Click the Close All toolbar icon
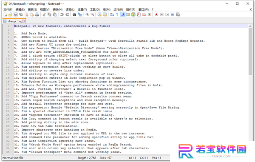255x162 pixels. tap(32, 14)
